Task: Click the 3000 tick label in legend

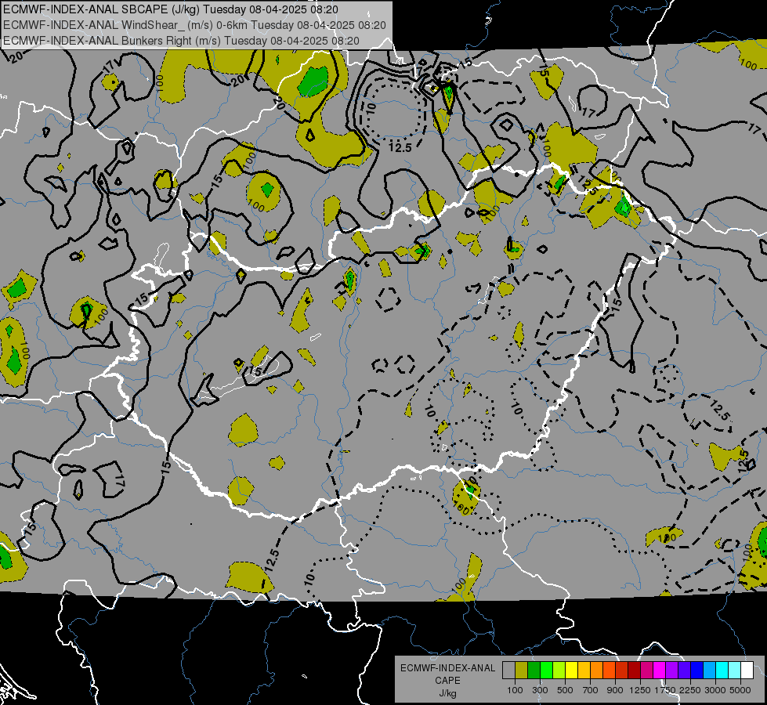Action: point(715,690)
